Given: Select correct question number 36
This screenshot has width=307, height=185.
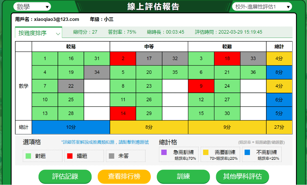Looking at the screenshot, I should [x=253, y=72].
